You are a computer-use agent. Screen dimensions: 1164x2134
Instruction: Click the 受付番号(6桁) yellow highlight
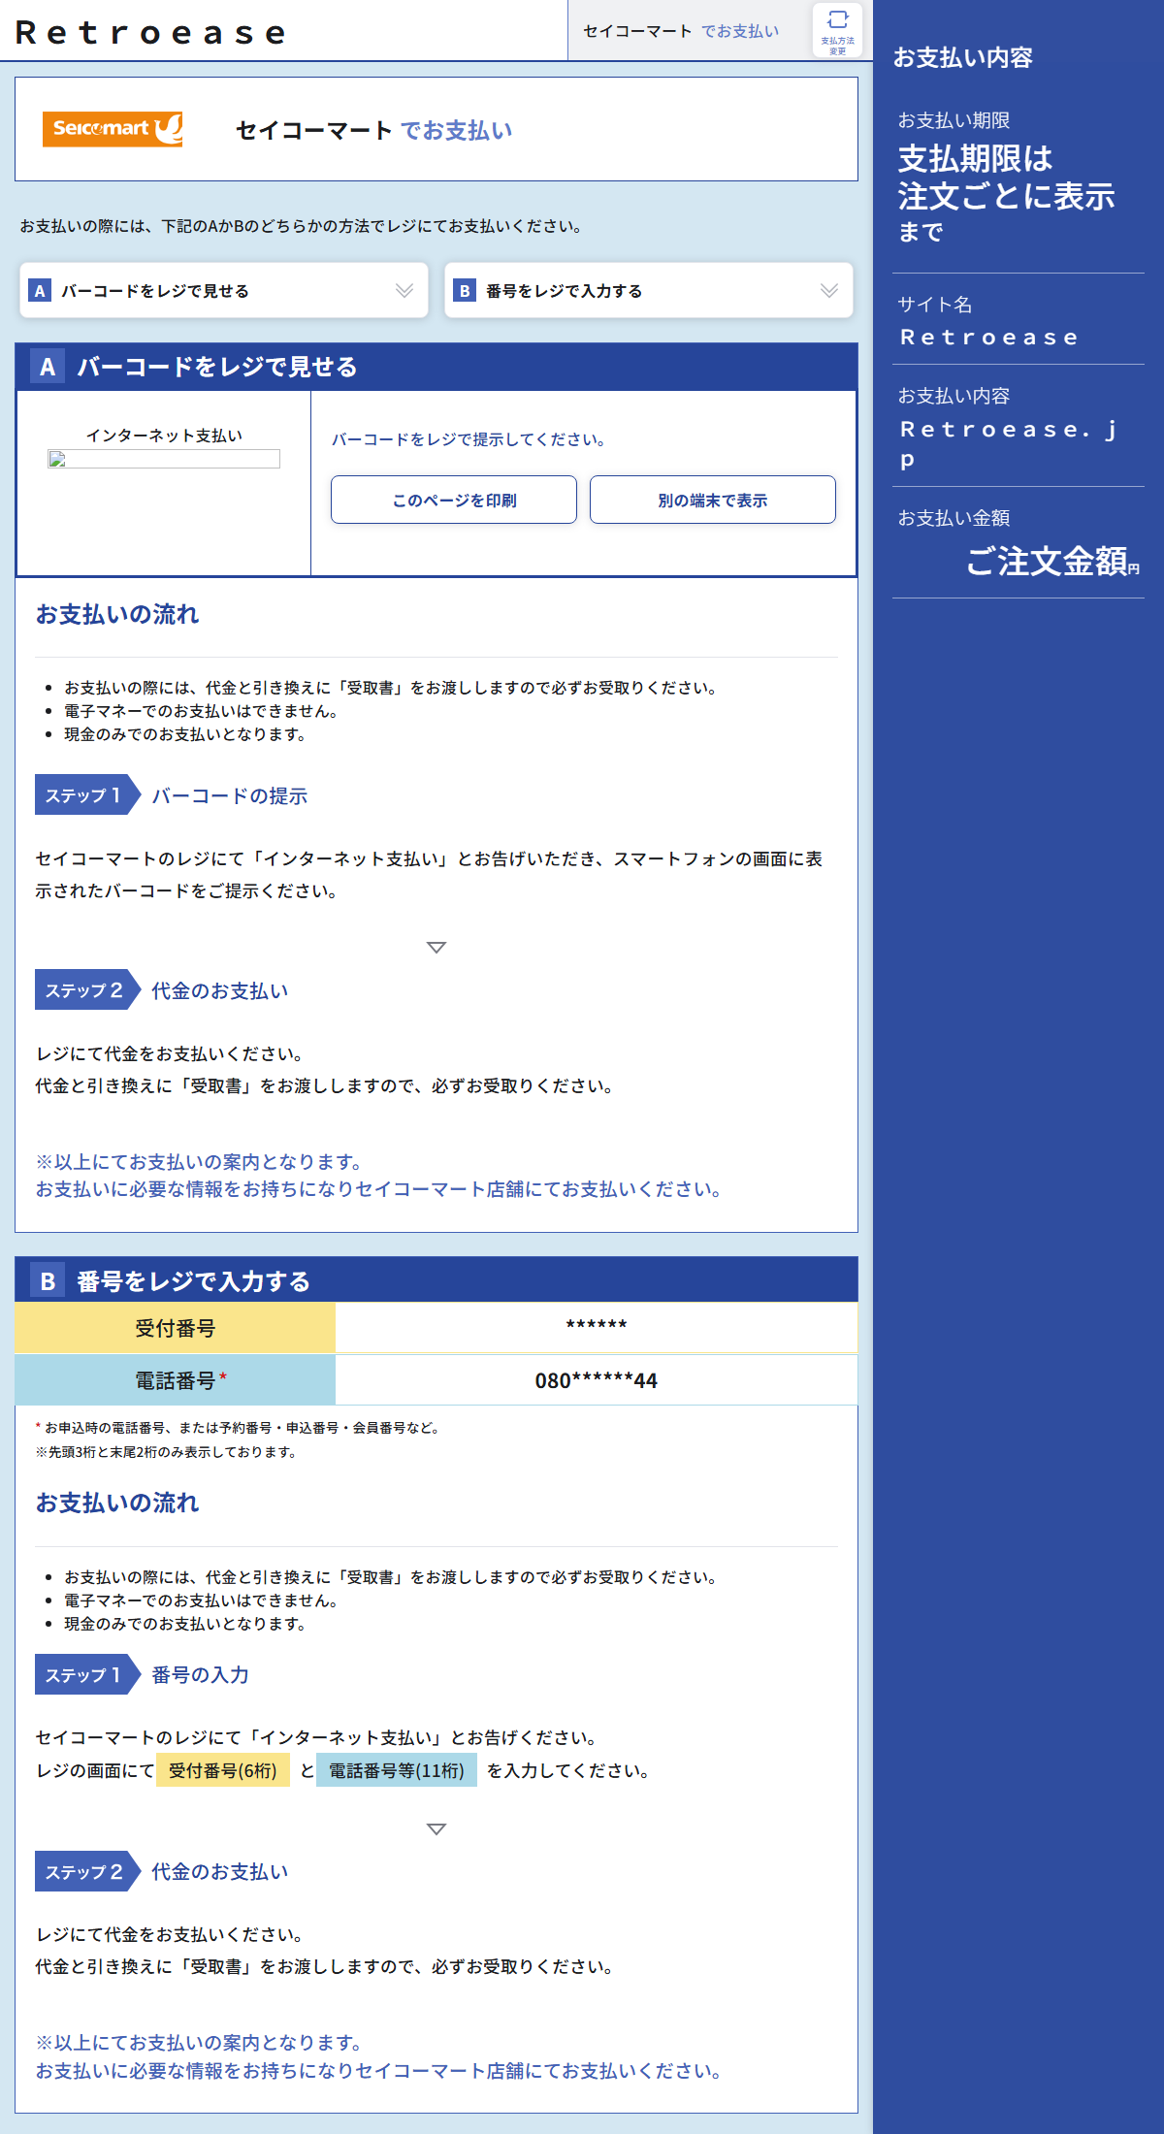223,1770
